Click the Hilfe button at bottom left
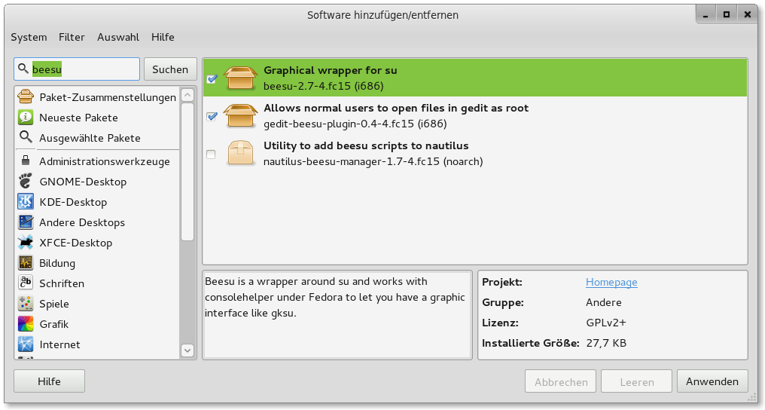The image size is (765, 410). (49, 381)
